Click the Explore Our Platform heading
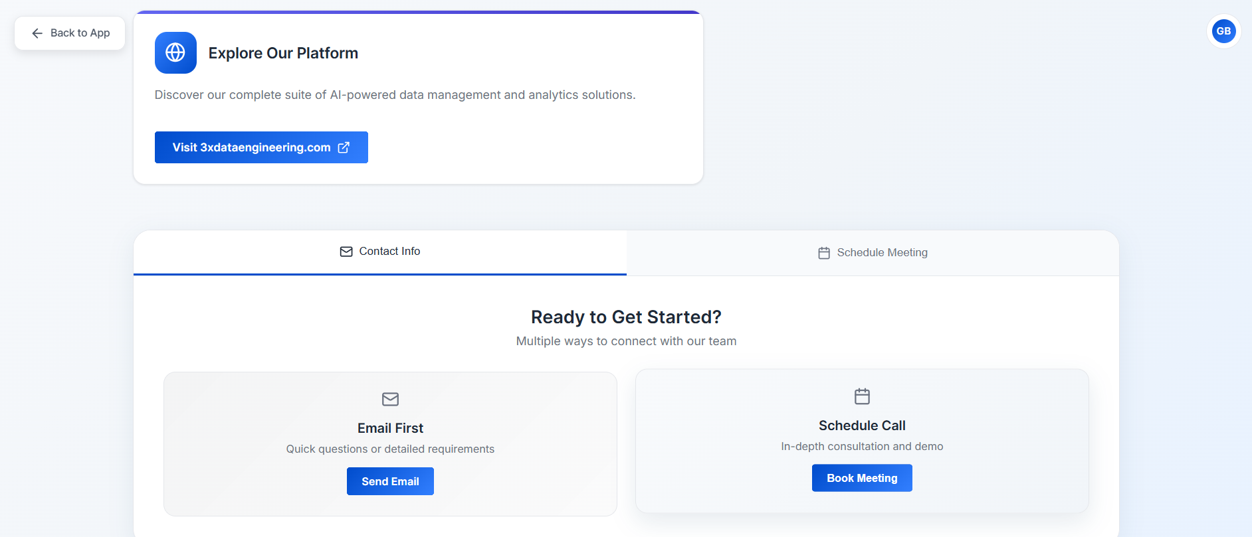Screen dimensions: 1252x537 (283, 53)
